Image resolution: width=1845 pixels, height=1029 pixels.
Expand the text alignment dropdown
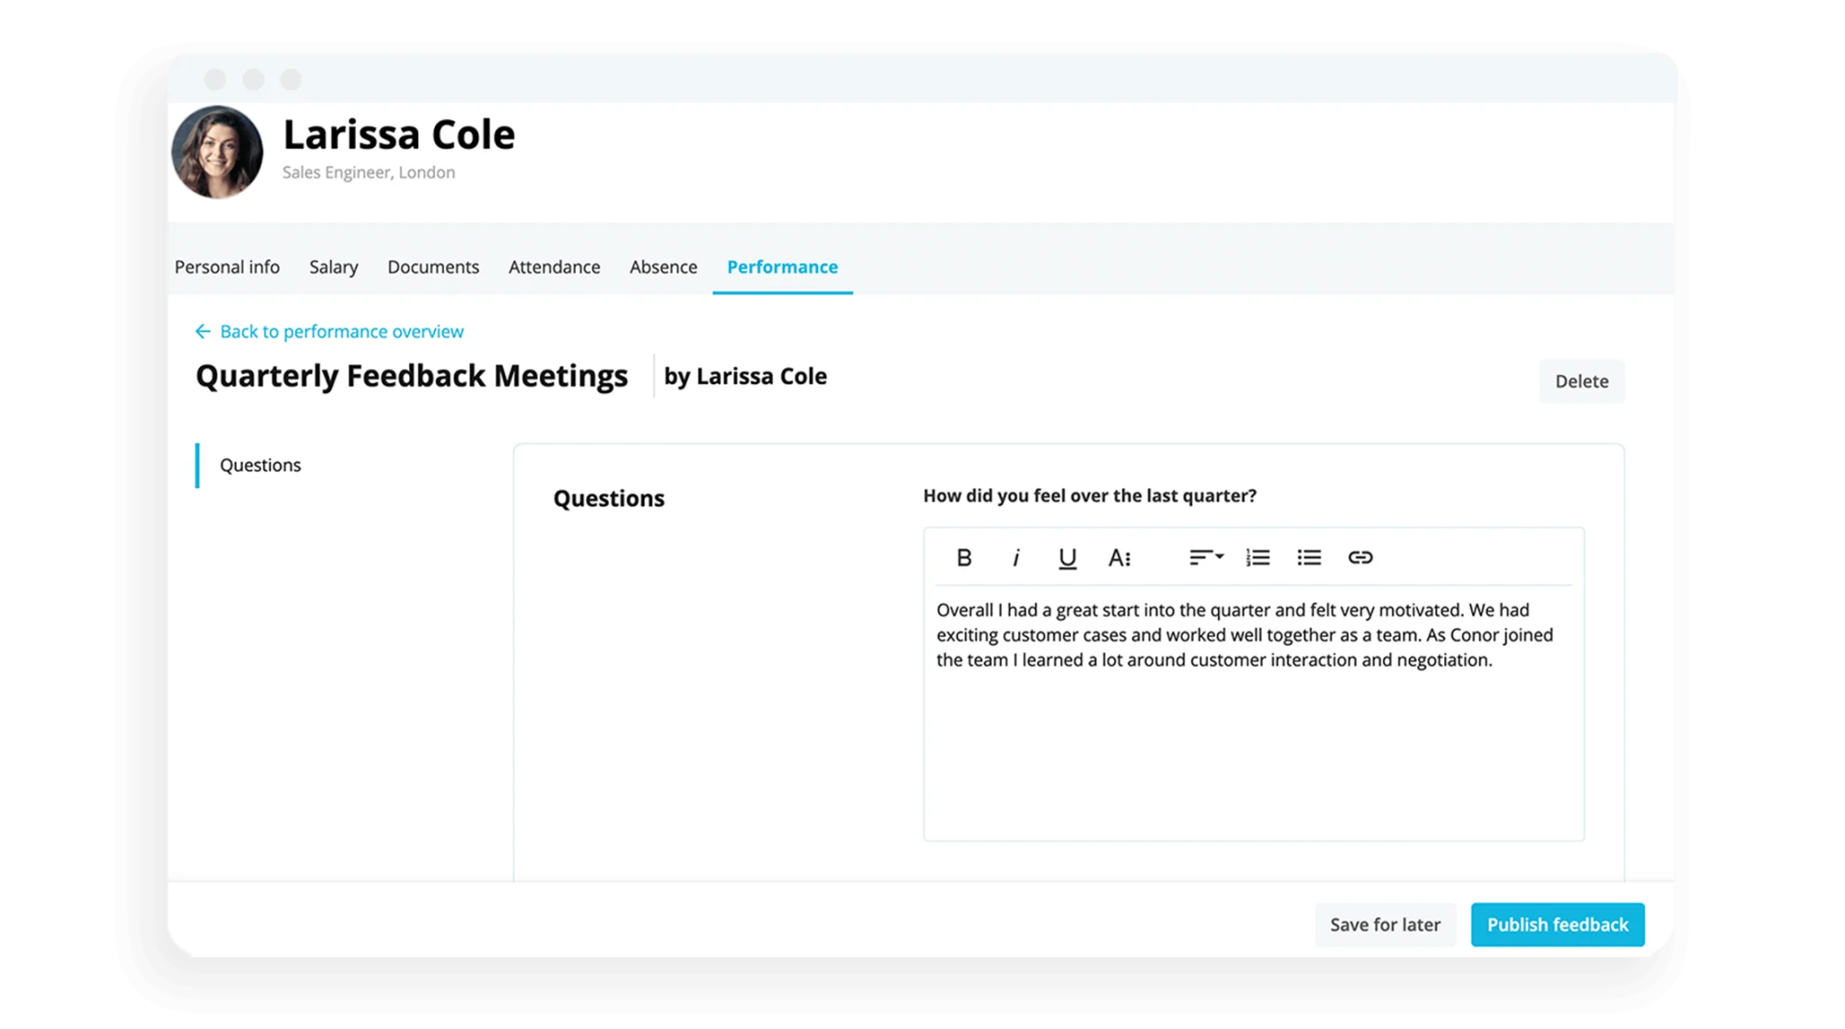pos(1204,558)
